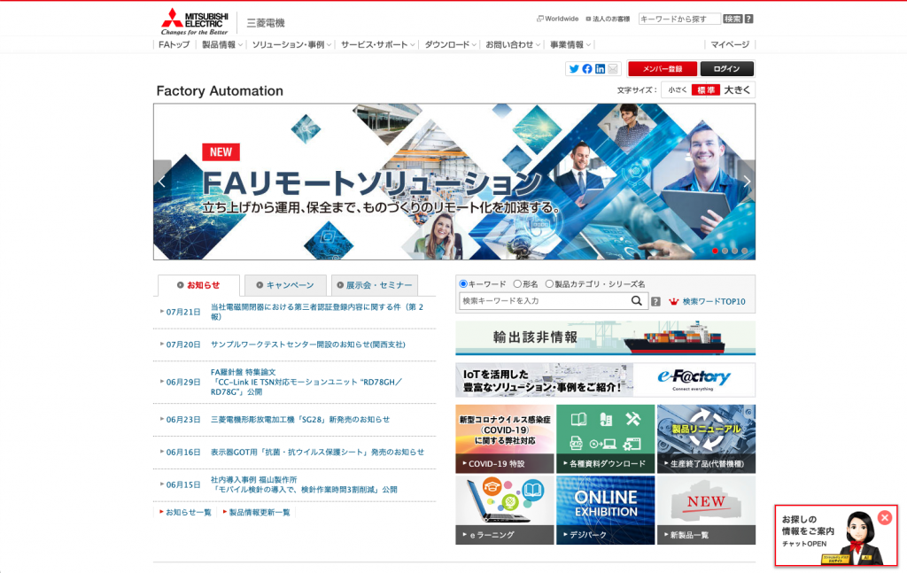Go to previous banner slide arrow

click(x=163, y=182)
